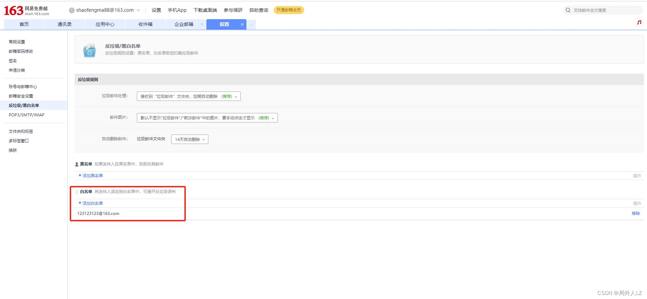Click the person icon beside 白名单
This screenshot has width=647, height=299.
(x=77, y=192)
